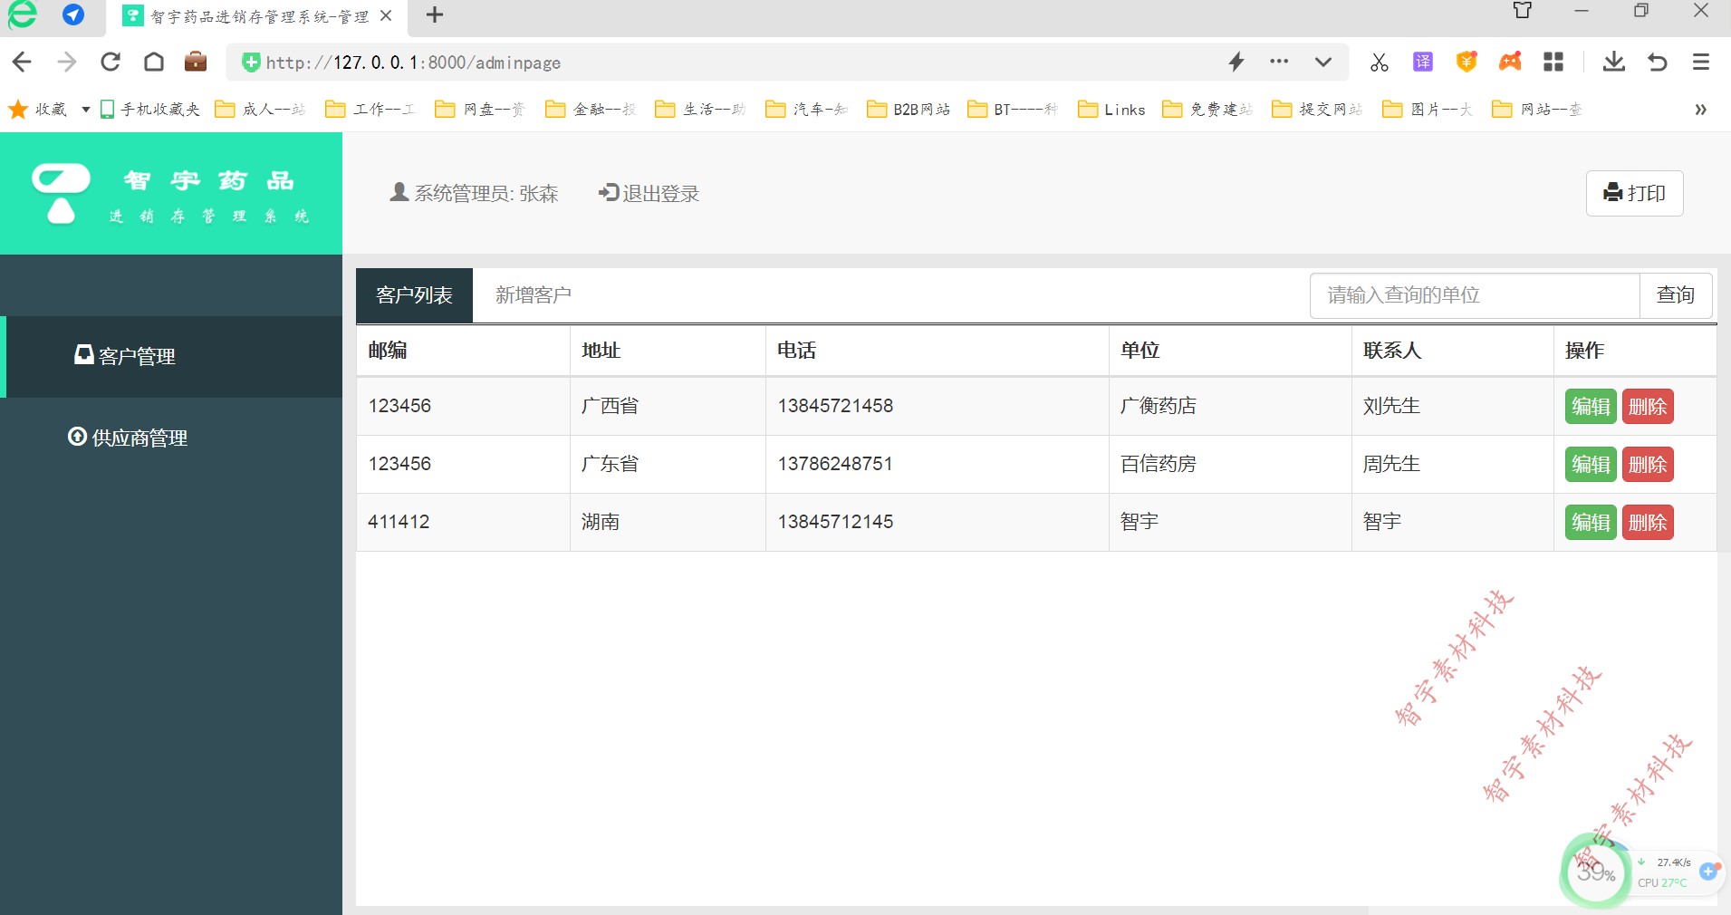The image size is (1731, 915).
Task: Focus the 请输入查询的单位 search field
Action: tap(1475, 295)
